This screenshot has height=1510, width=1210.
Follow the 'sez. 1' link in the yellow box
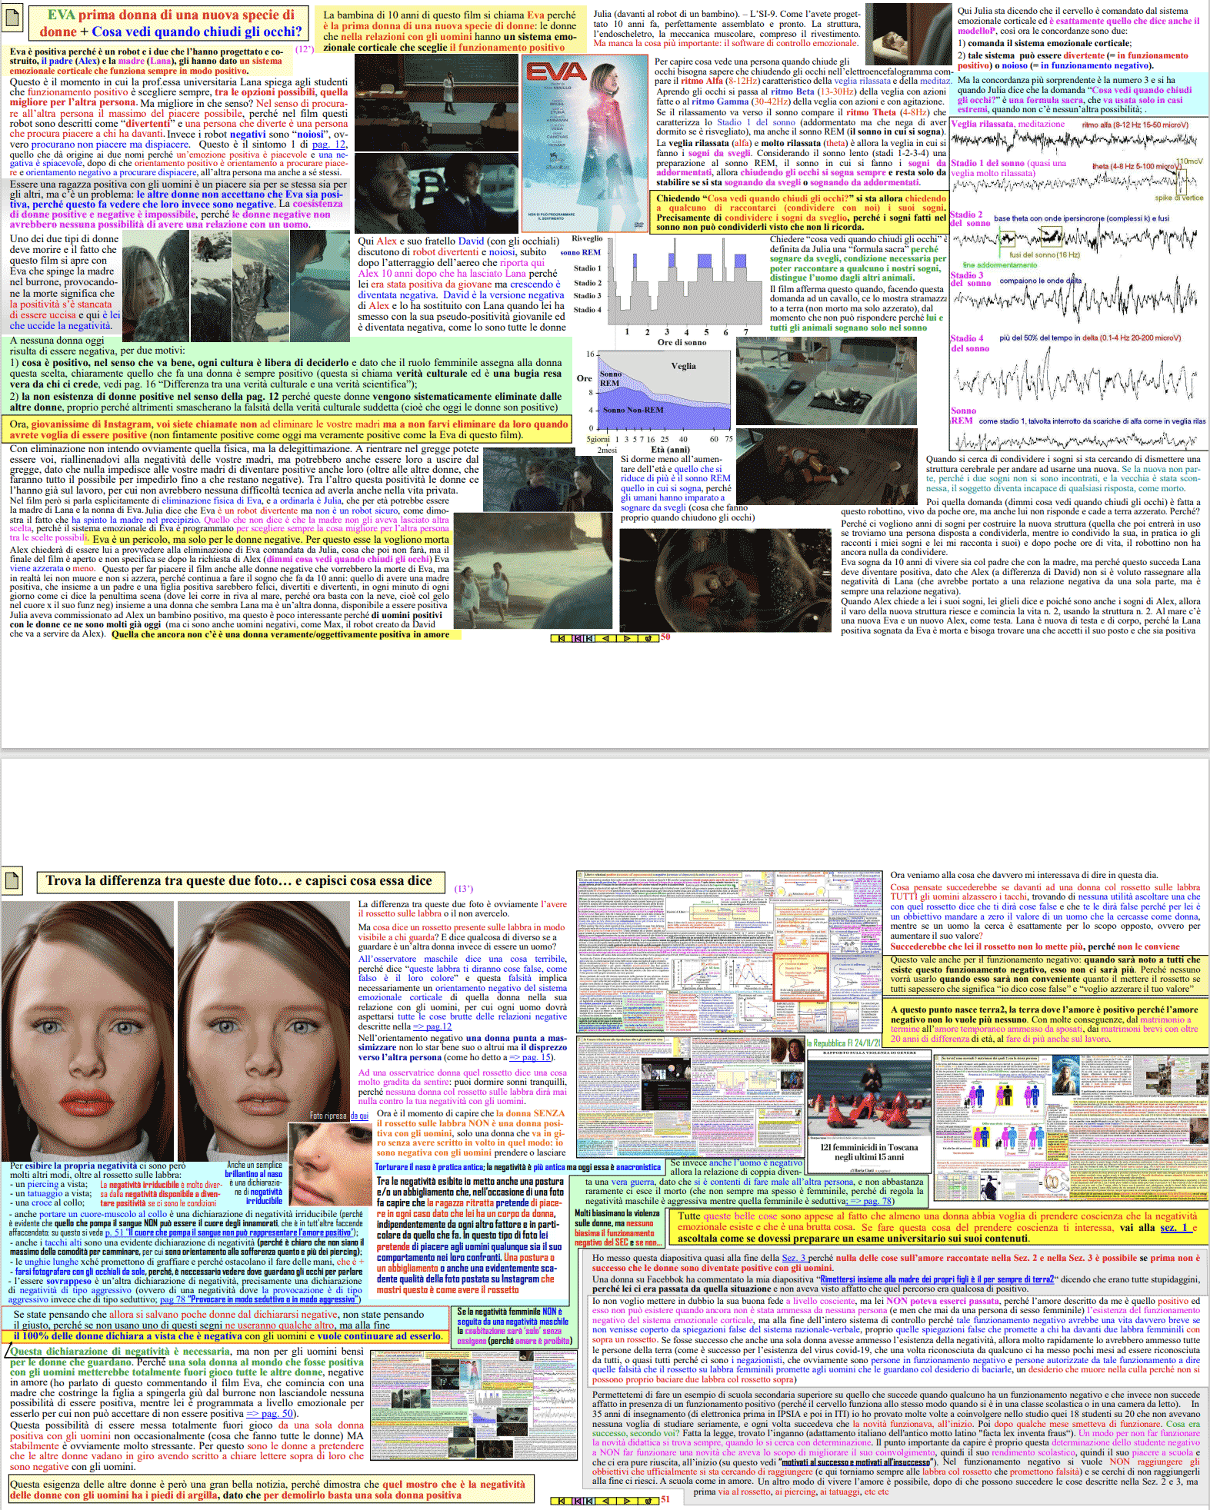[x=1175, y=1227]
